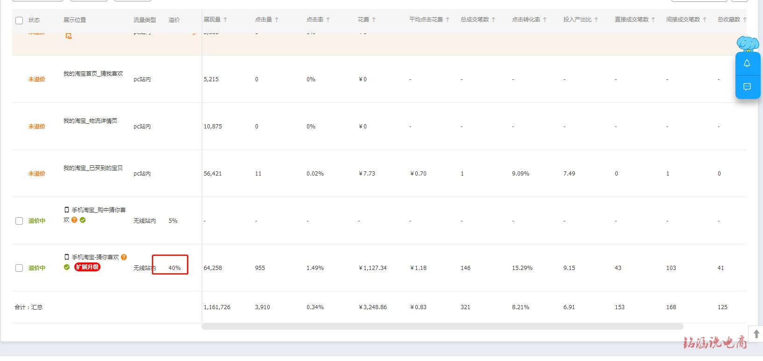Screen dimensions: 763x361
Task: Click 溢价中 status in 手机淘宝-猜你喜欢 row
Action: point(37,268)
